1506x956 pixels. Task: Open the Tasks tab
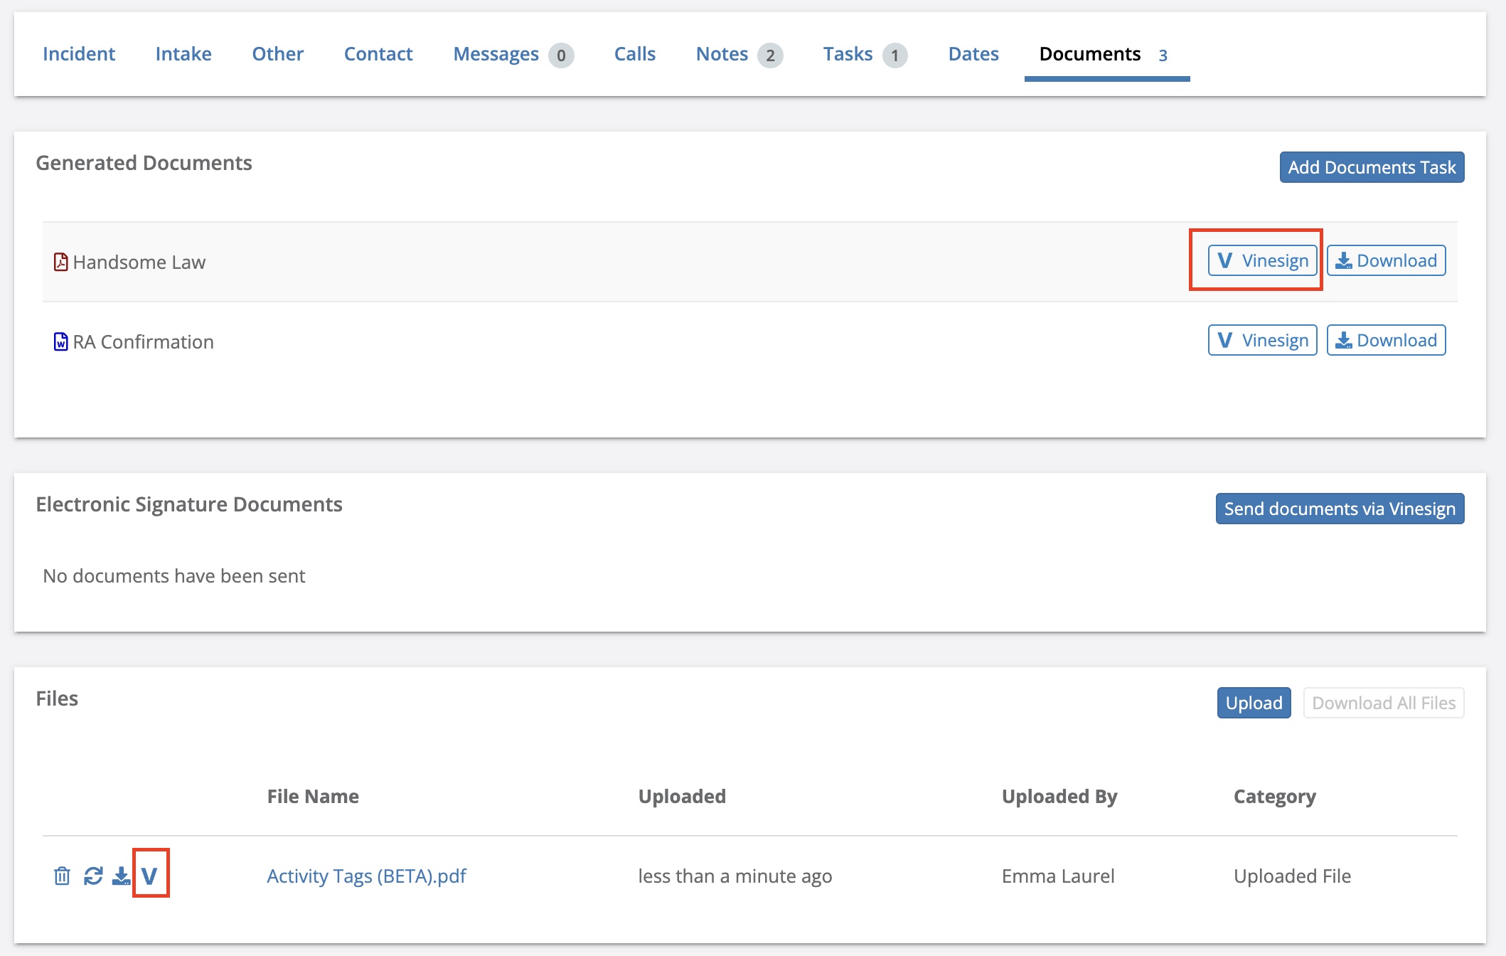[x=848, y=53]
